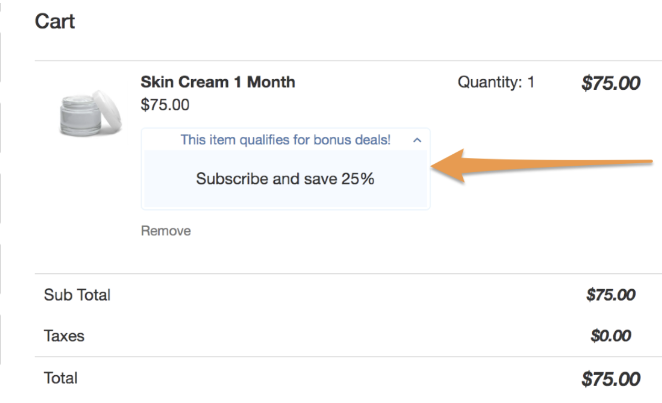Click the Sub Total amount $75.00
This screenshot has width=662, height=403.
pyautogui.click(x=611, y=295)
